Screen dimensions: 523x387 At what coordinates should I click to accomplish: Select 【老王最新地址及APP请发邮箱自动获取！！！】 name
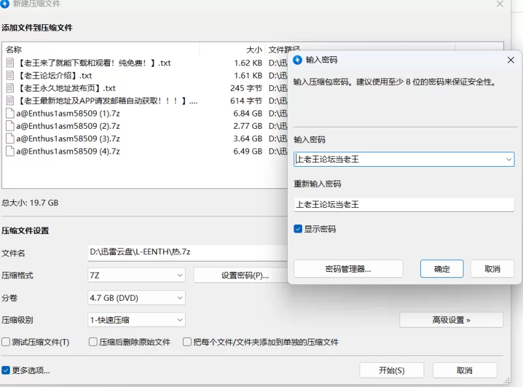(x=107, y=101)
